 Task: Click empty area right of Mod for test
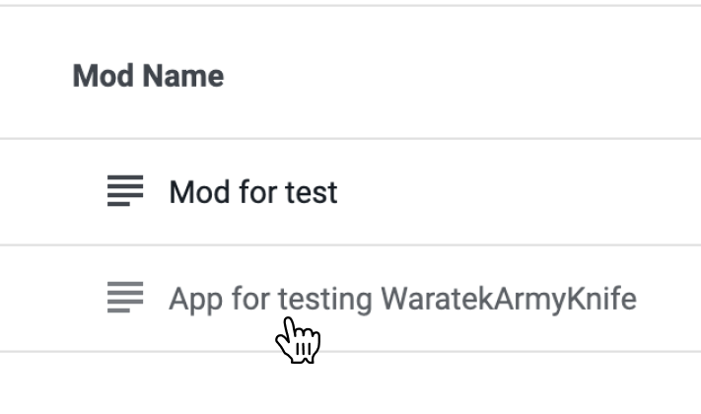(x=519, y=192)
